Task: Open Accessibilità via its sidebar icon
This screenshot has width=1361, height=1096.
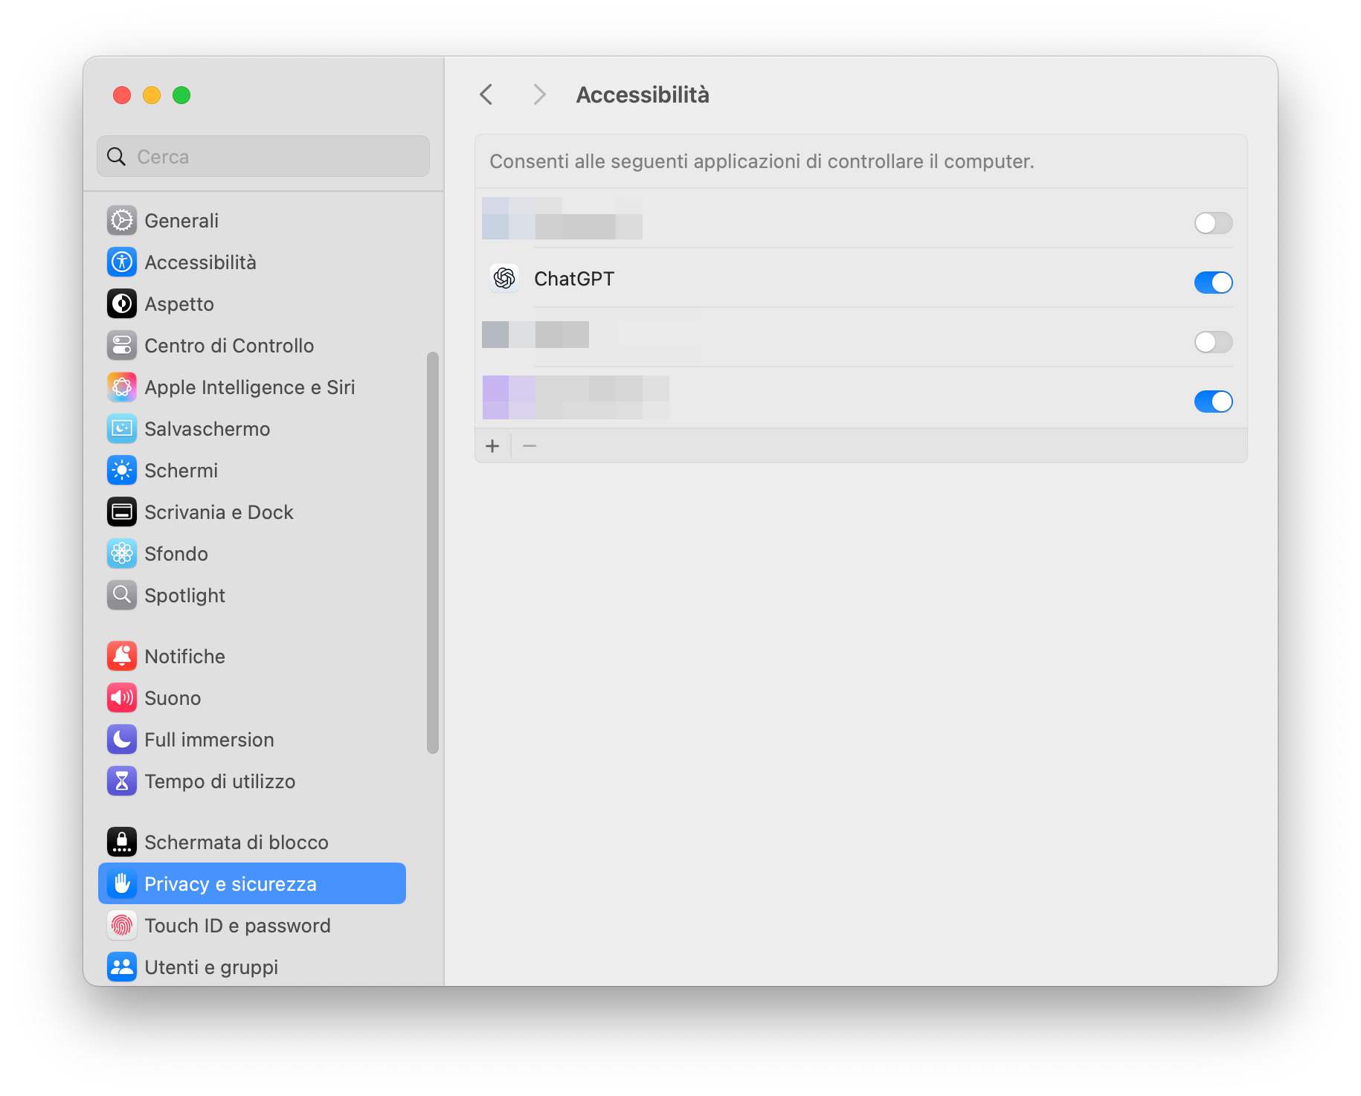Action: coord(122,262)
